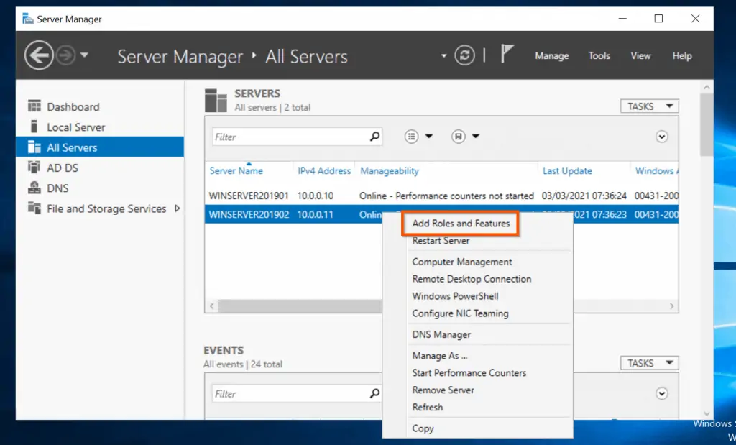Open the notifications flag
The image size is (736, 445).
coord(507,54)
